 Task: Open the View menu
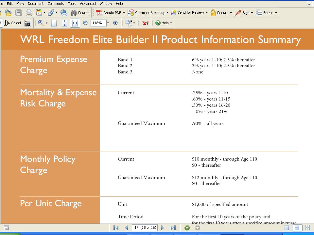(20, 4)
